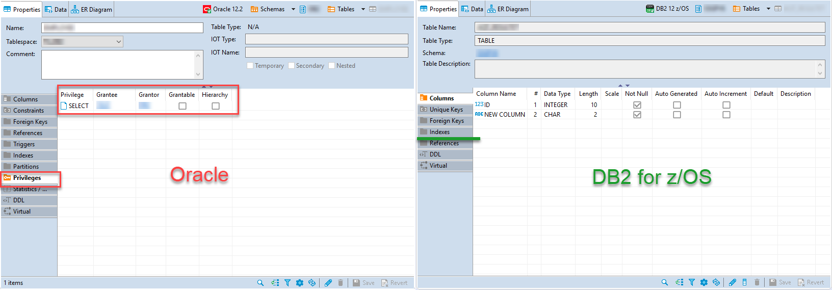Open the Privileges section in Oracle sidebar
This screenshot has width=832, height=290.
coord(30,178)
